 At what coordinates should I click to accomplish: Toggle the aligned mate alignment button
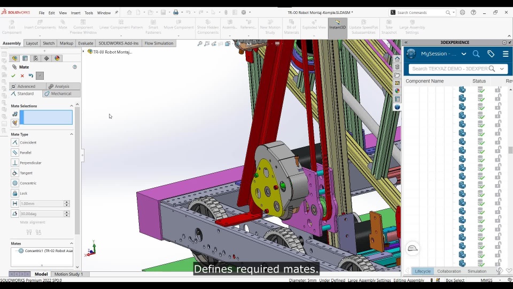pos(29,232)
